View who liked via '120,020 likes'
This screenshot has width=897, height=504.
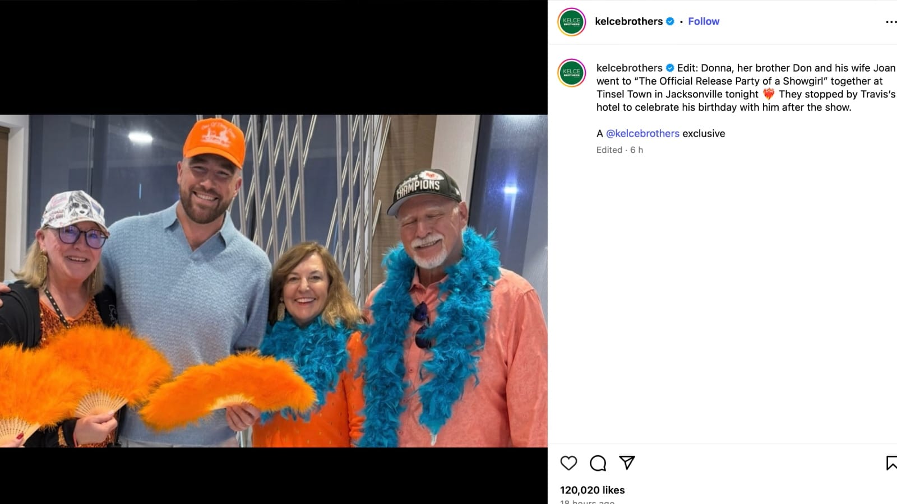click(592, 490)
